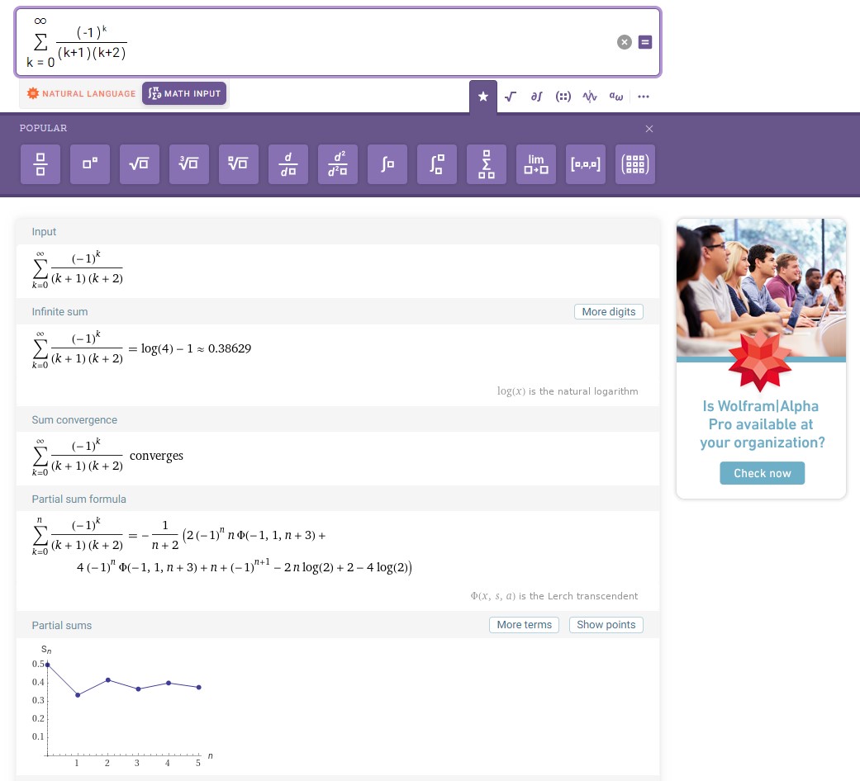The width and height of the screenshot is (860, 781).
Task: Click the Show points button
Action: (606, 625)
